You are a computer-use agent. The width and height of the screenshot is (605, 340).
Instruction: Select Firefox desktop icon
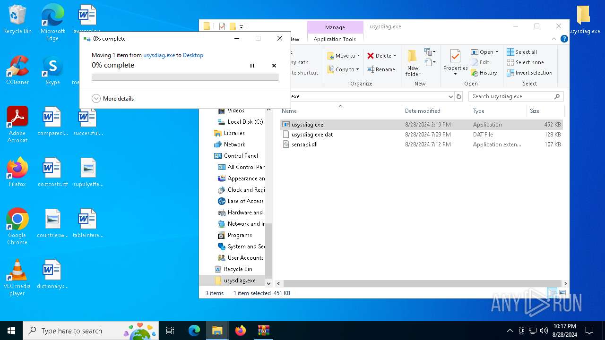[17, 172]
